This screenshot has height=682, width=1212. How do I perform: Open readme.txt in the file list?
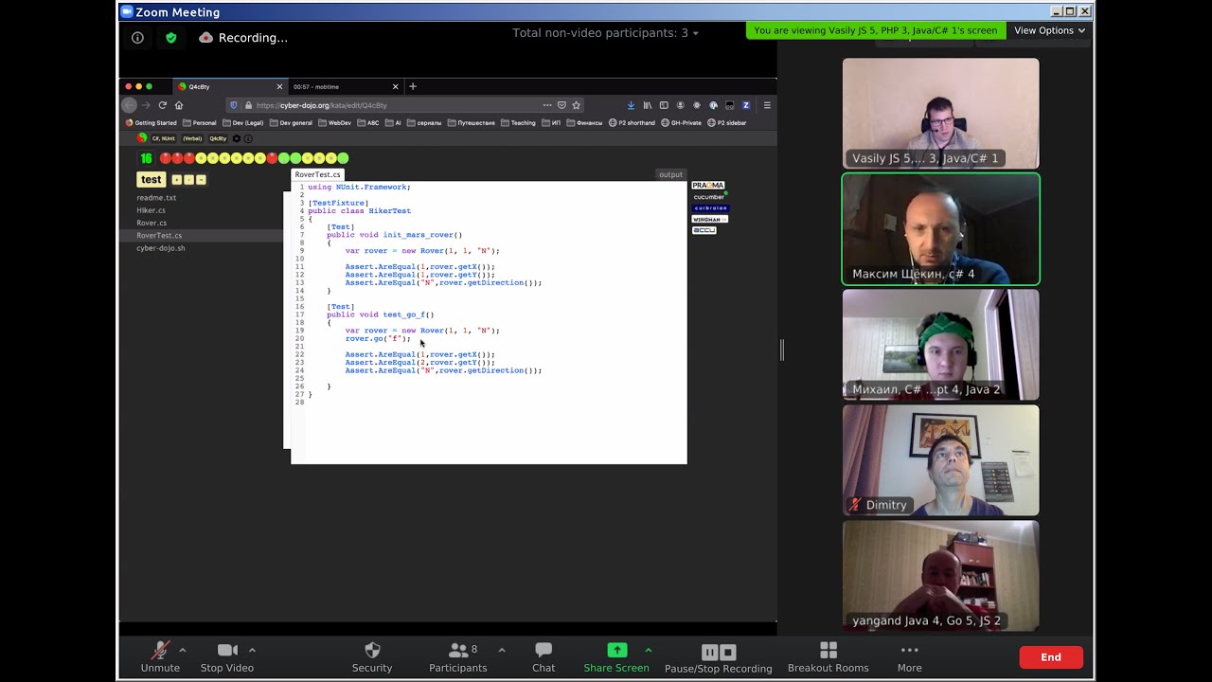click(x=156, y=198)
